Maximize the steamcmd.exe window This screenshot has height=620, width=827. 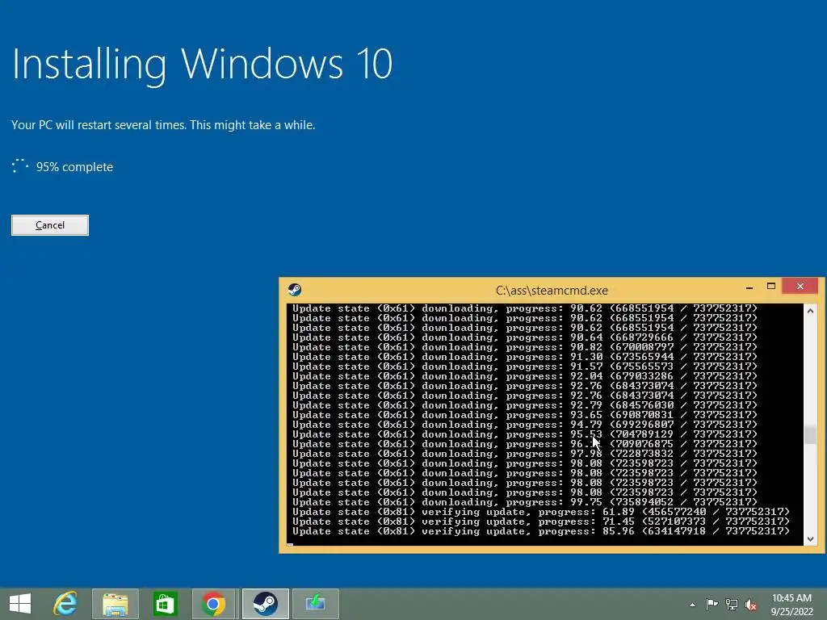(x=771, y=287)
